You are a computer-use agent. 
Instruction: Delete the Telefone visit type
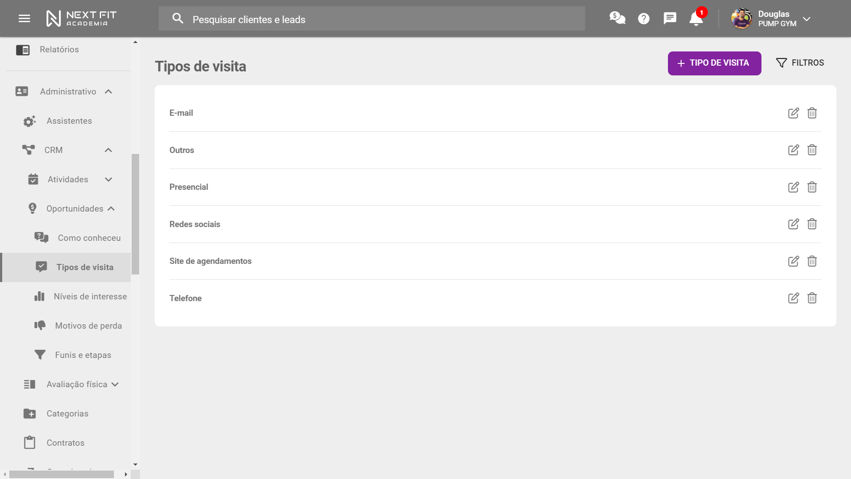coord(812,298)
